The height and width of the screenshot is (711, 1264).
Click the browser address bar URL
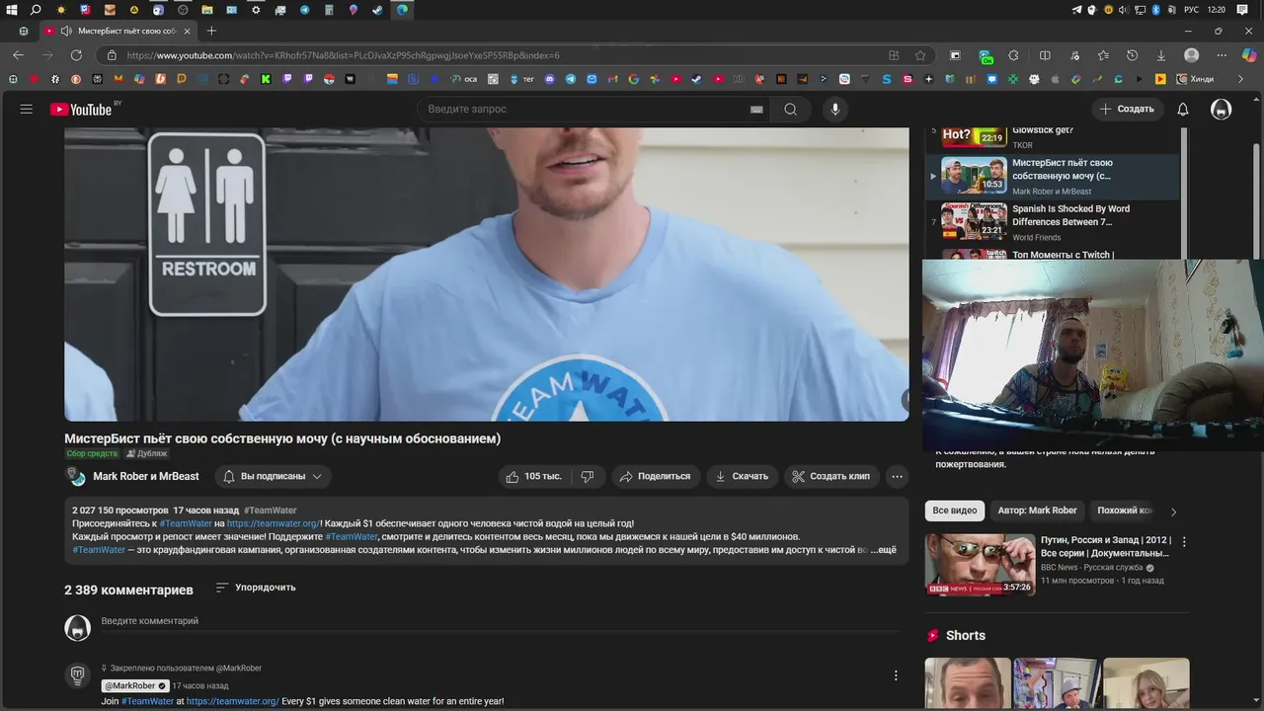tap(343, 55)
